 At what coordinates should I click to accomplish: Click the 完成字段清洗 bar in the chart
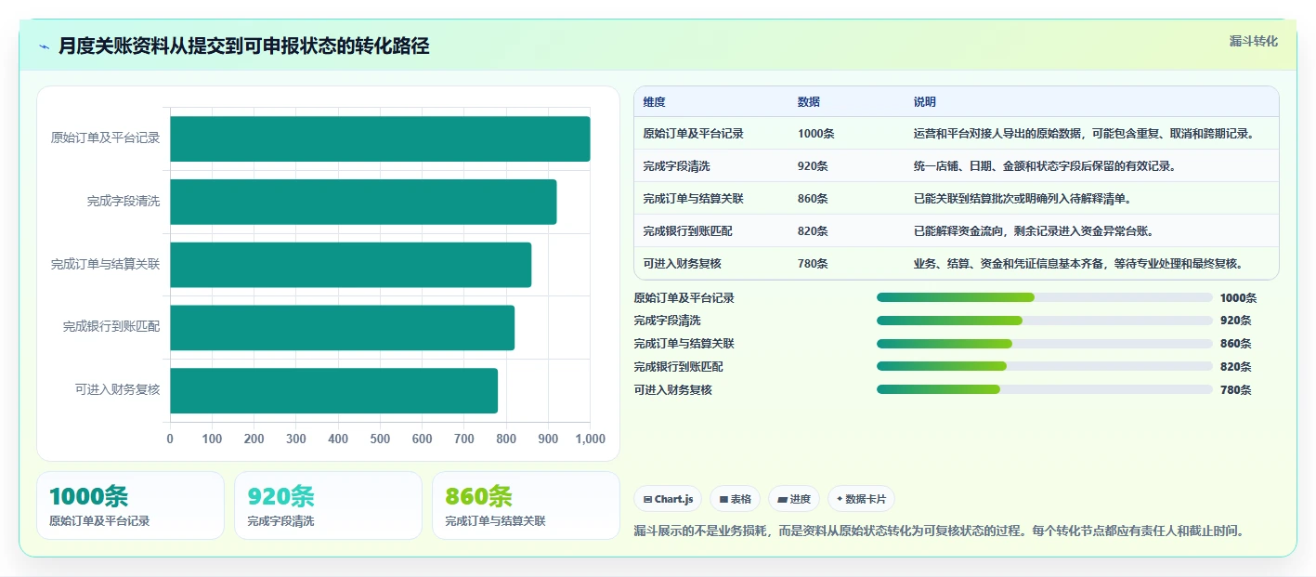(363, 202)
